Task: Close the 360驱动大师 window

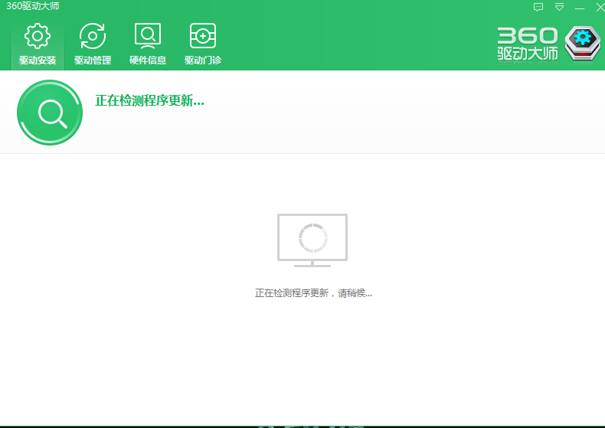Action: tap(600, 7)
